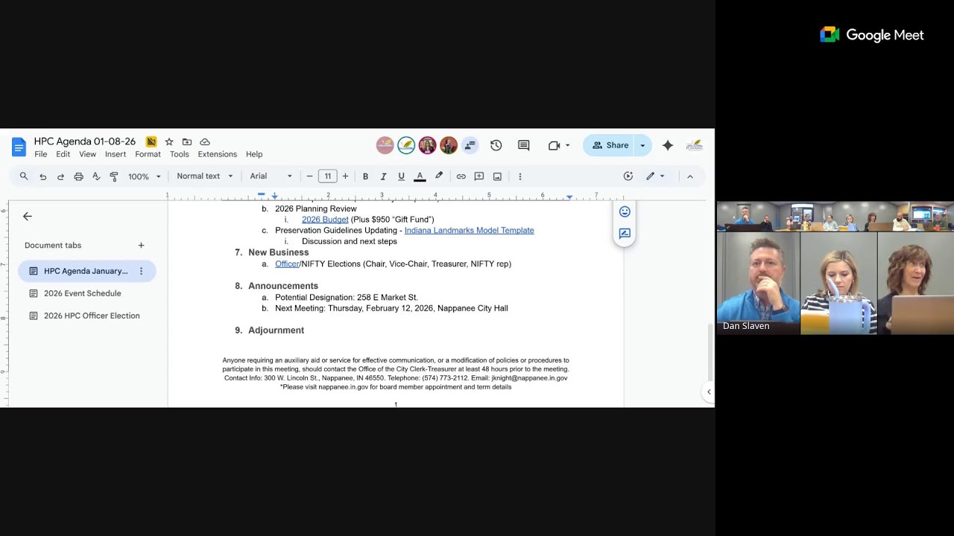Suggest edits from side panel icon
The image size is (954, 536).
(625, 234)
